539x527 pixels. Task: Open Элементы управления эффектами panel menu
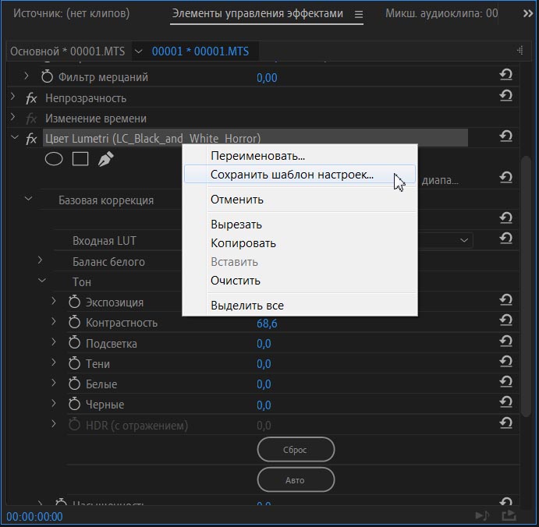pos(359,15)
